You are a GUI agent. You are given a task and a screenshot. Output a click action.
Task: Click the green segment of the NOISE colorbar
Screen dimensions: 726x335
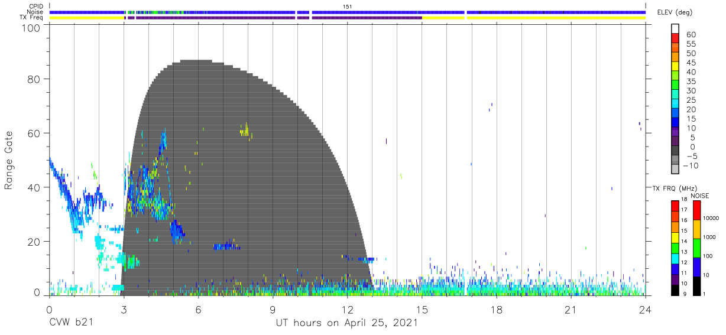pos(696,248)
